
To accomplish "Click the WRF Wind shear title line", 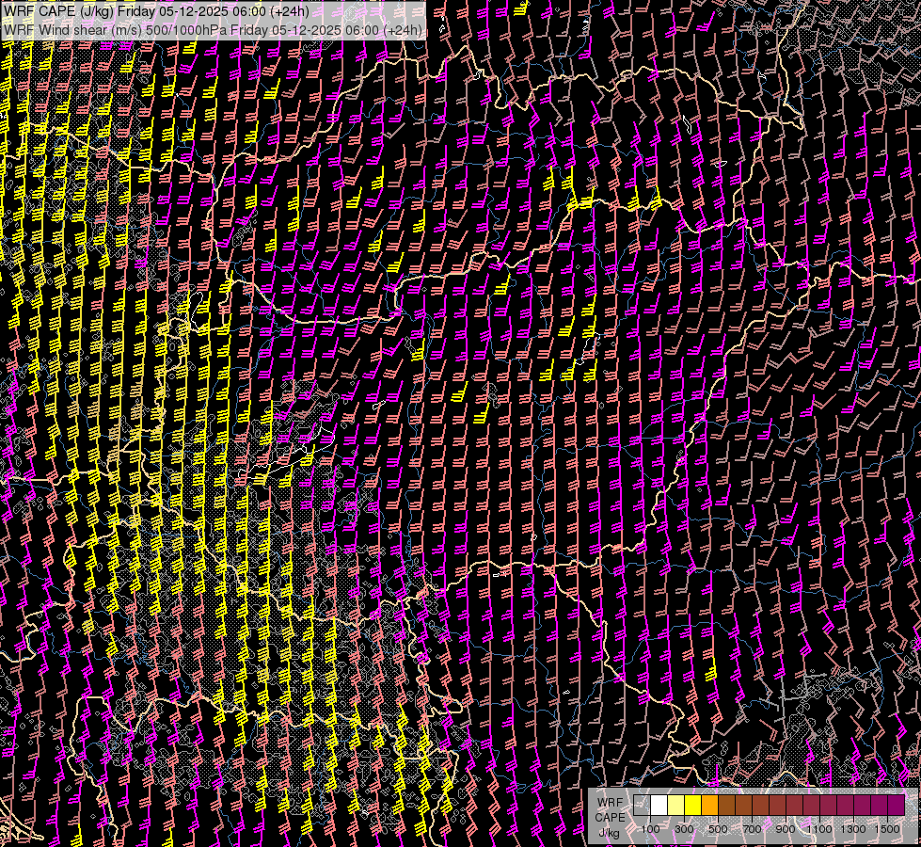I will click(213, 29).
